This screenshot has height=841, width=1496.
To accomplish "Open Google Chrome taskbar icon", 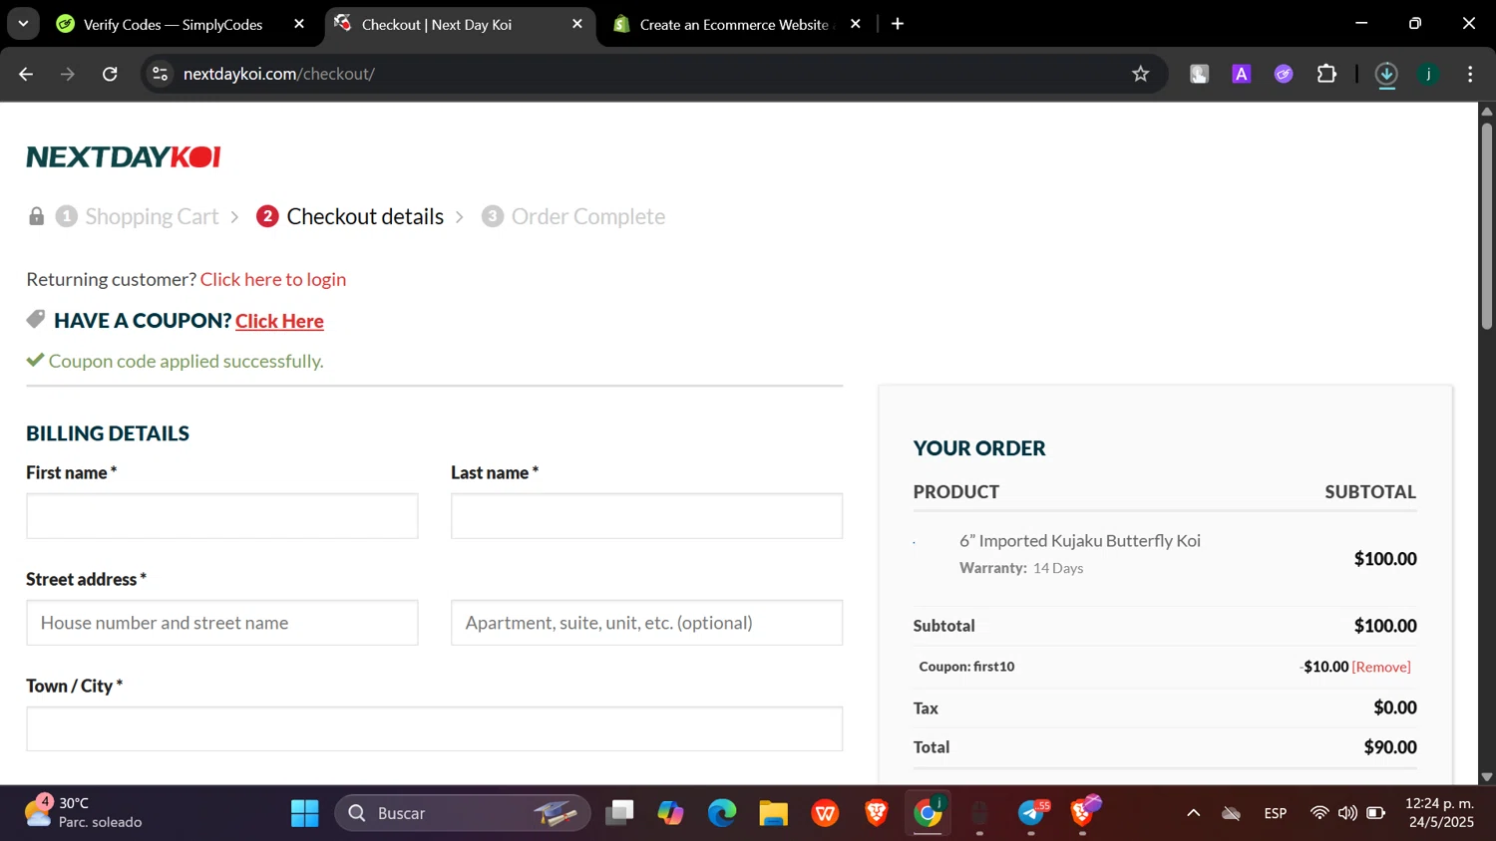I will [929, 813].
